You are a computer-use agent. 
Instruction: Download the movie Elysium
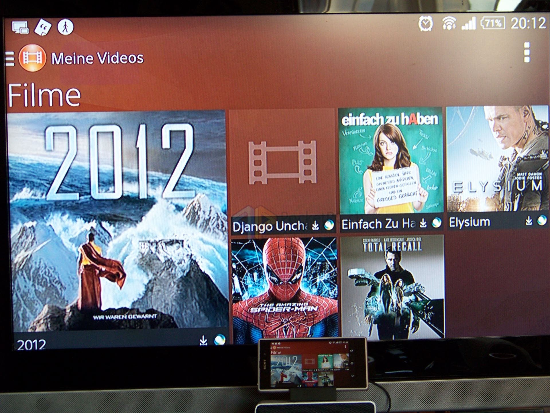point(529,221)
